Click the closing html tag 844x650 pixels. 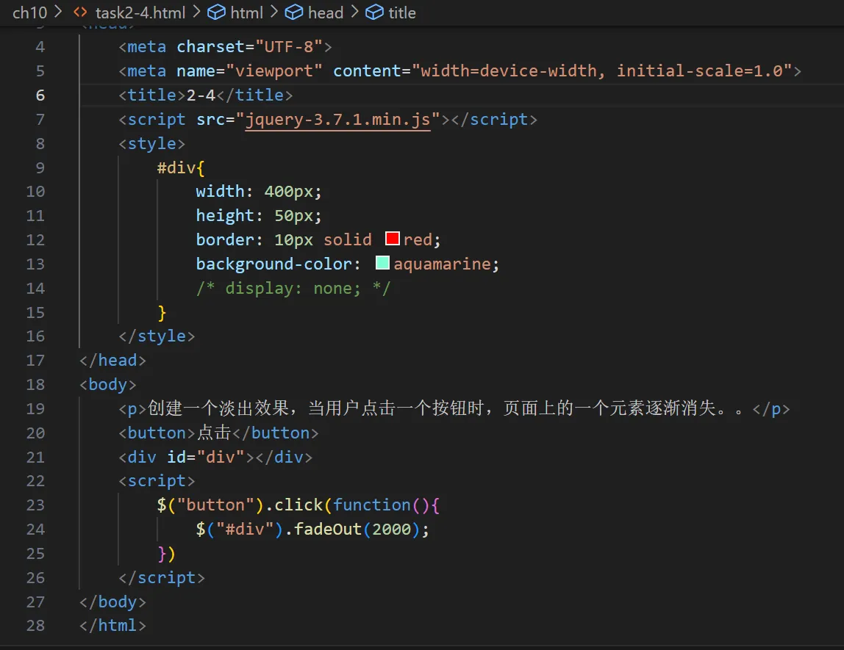pos(112,625)
